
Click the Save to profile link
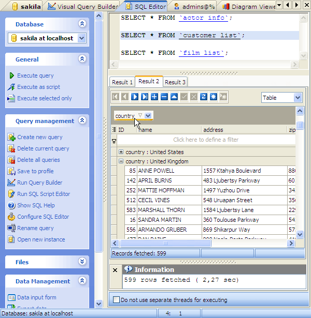(x=35, y=171)
